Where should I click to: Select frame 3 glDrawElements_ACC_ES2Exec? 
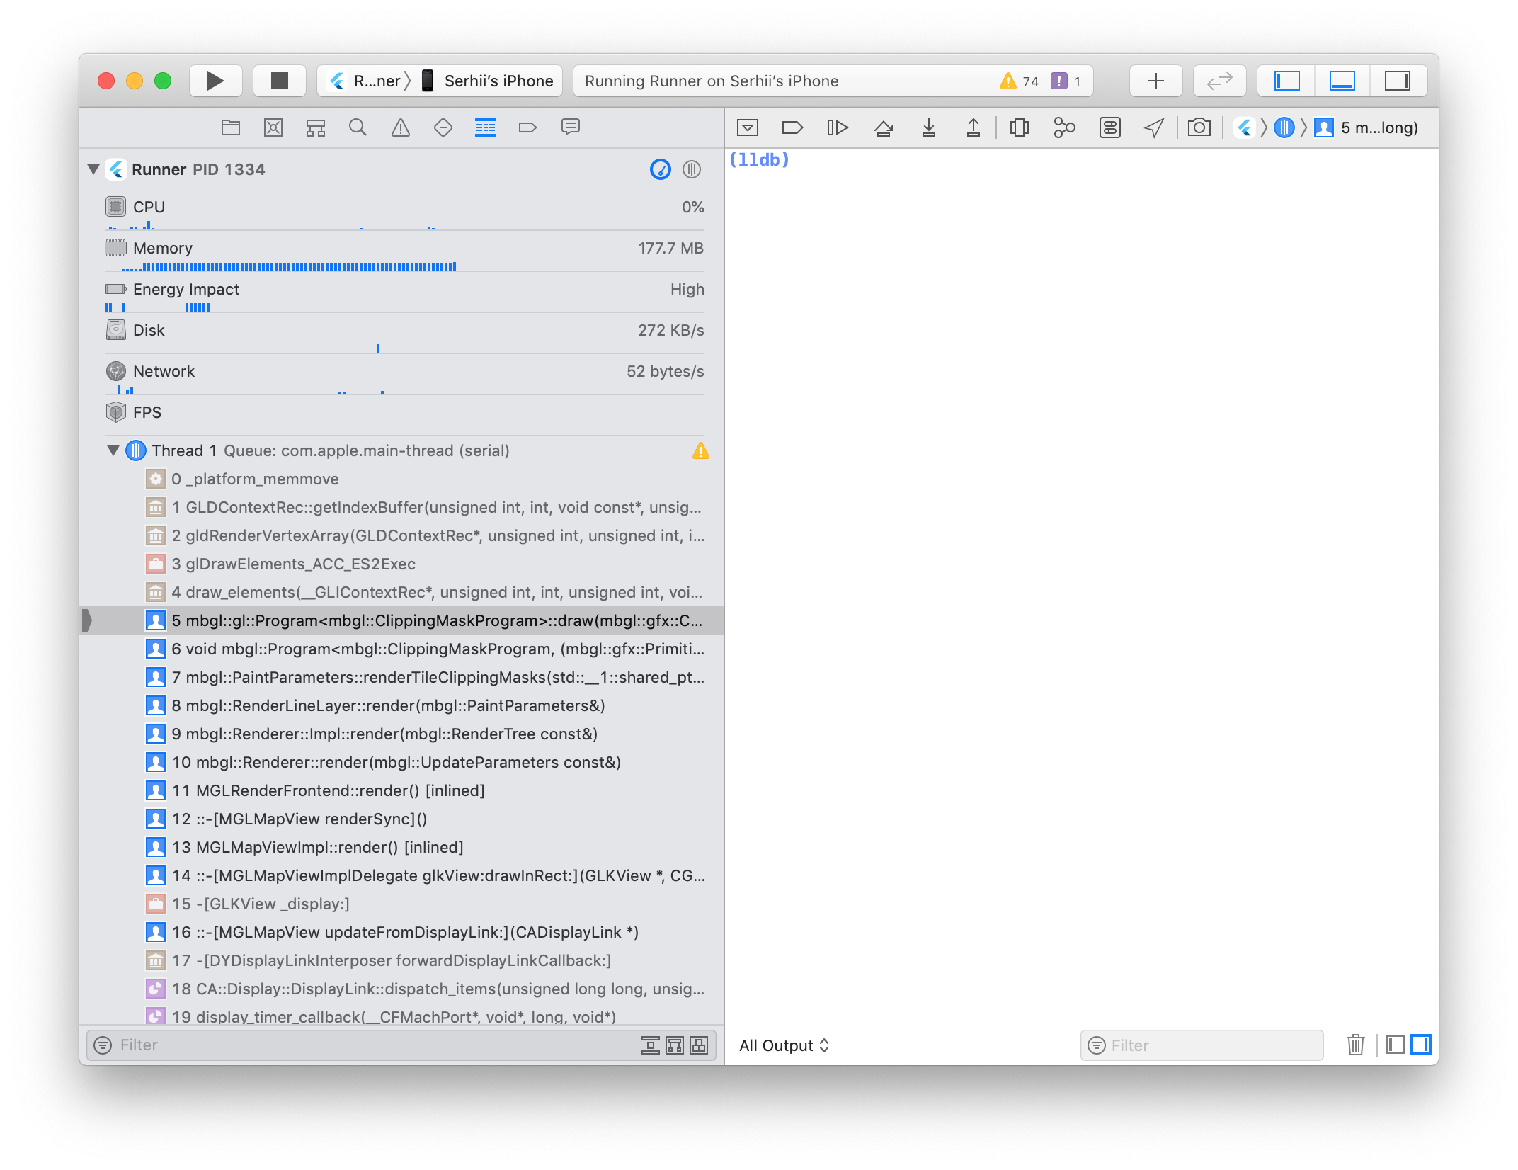tap(401, 564)
